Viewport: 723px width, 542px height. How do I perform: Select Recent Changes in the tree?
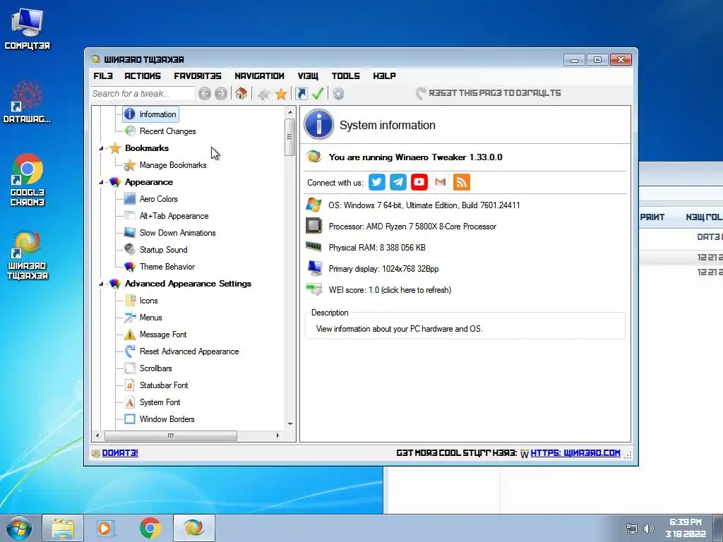coord(167,131)
